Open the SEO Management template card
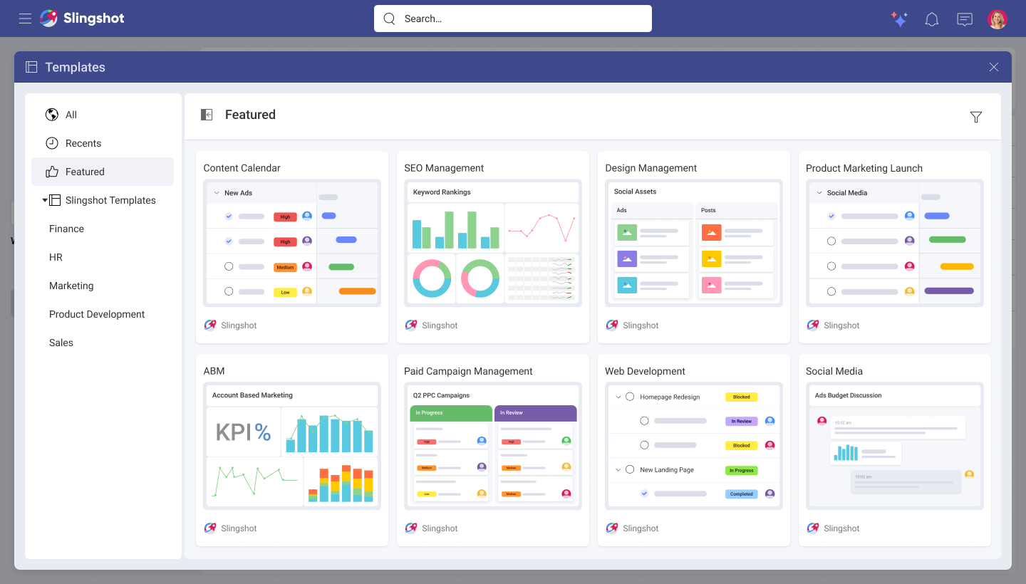The width and height of the screenshot is (1026, 584). tap(493, 247)
